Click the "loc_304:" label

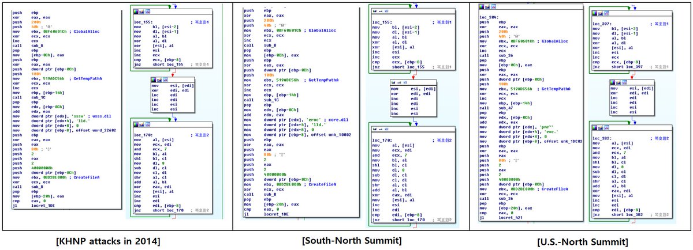point(489,17)
